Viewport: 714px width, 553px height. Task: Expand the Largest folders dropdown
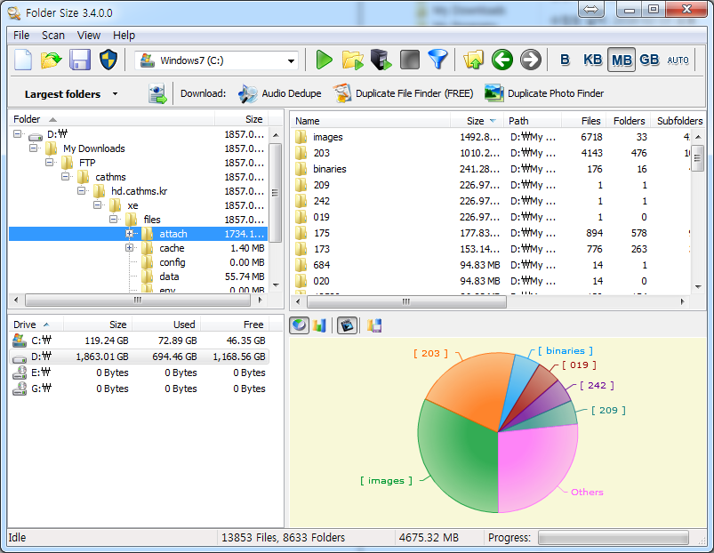coord(115,94)
